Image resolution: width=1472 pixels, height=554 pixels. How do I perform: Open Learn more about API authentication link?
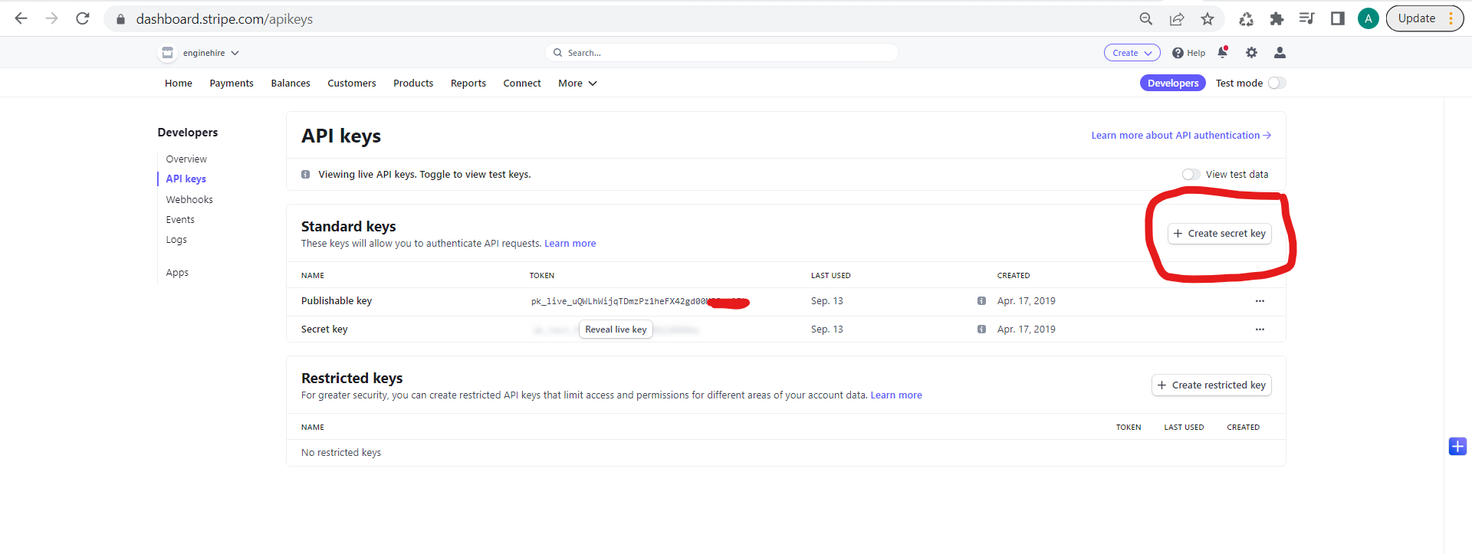tap(1181, 136)
